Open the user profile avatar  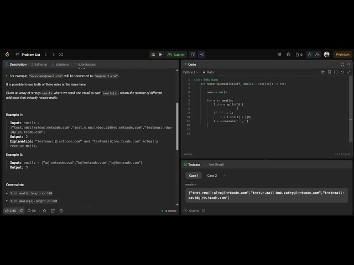pyautogui.click(x=327, y=54)
